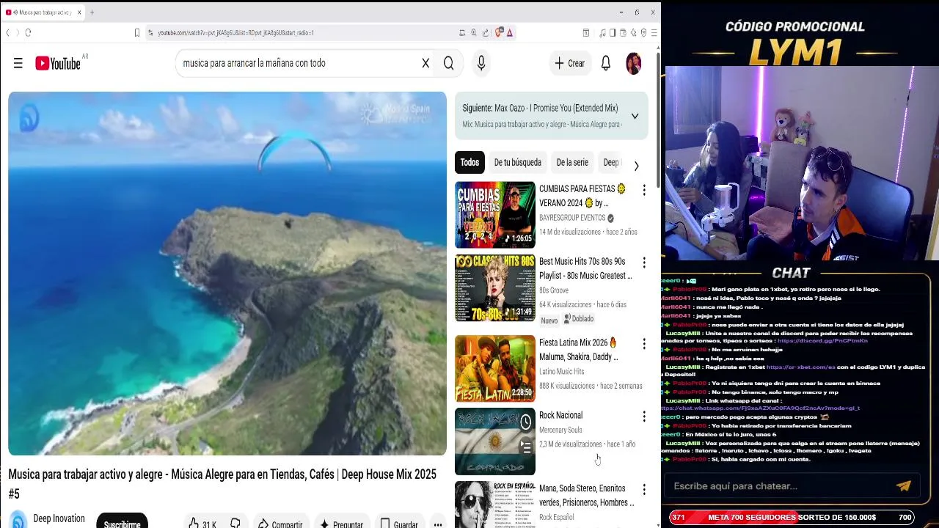Open the Crear create menu
Image resolution: width=939 pixels, height=528 pixels.
pyautogui.click(x=570, y=64)
